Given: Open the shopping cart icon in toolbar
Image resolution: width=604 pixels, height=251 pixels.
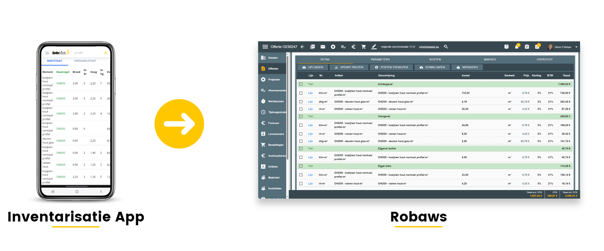Looking at the screenshot, I should tap(364, 47).
